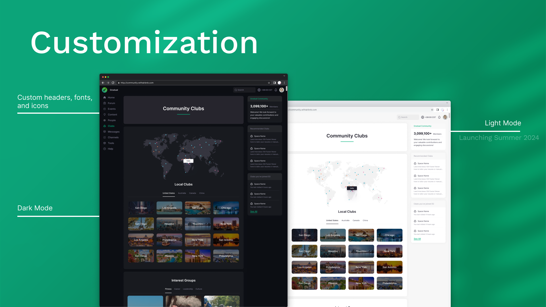This screenshot has height=307, width=546.
Task: Open notifications bell in dark mode window
Action: click(x=276, y=90)
